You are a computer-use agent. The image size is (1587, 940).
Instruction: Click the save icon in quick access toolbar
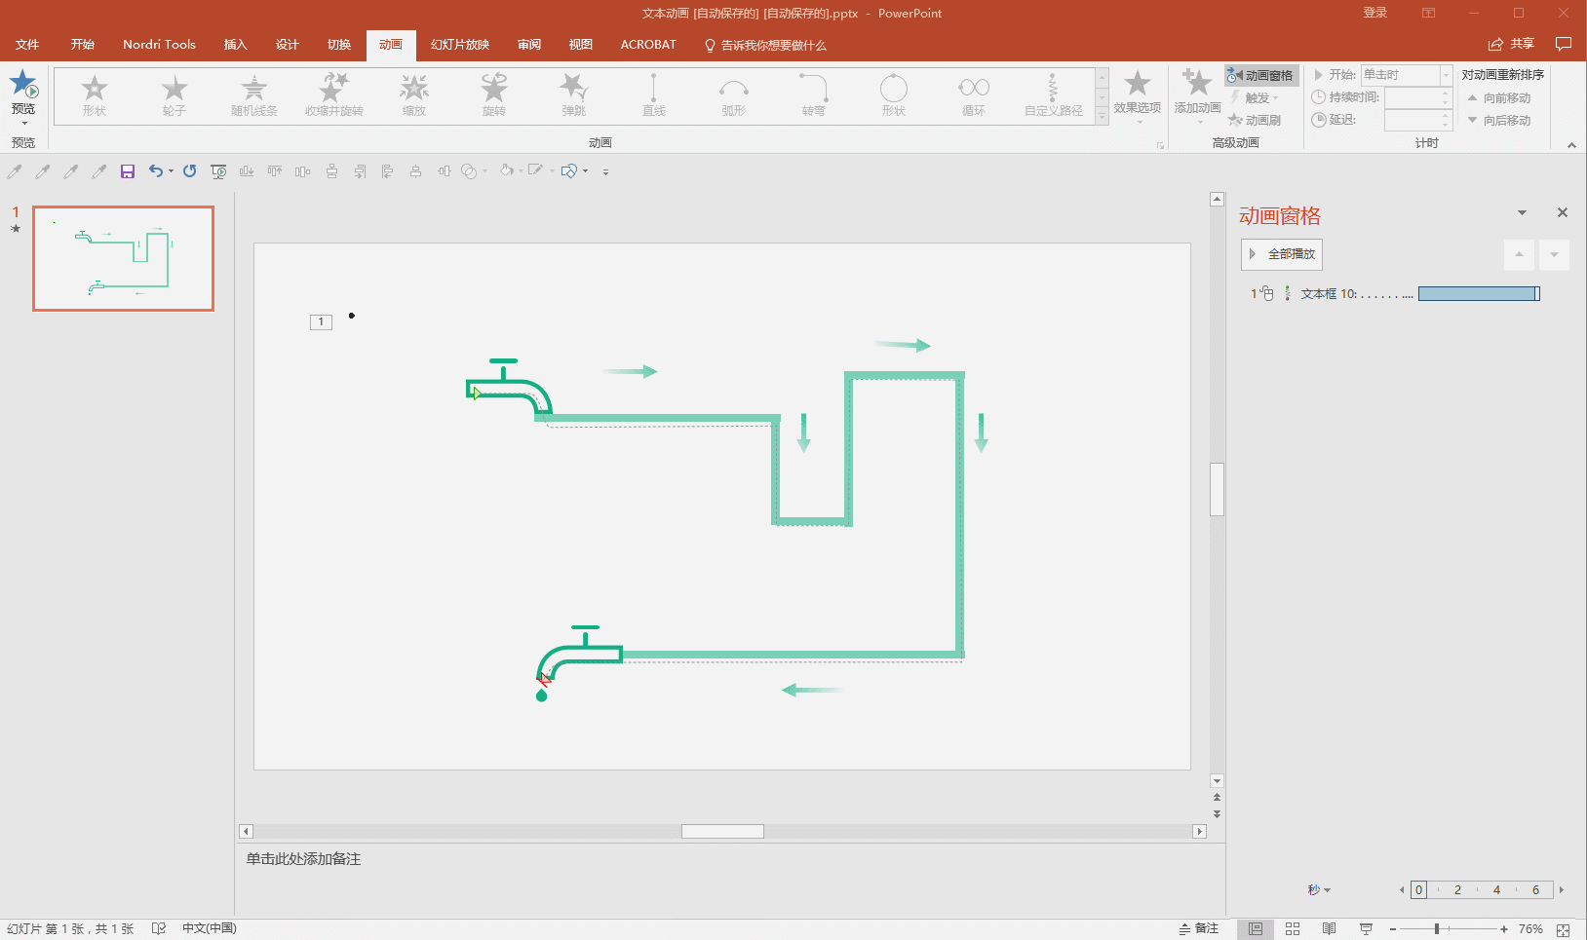(127, 171)
